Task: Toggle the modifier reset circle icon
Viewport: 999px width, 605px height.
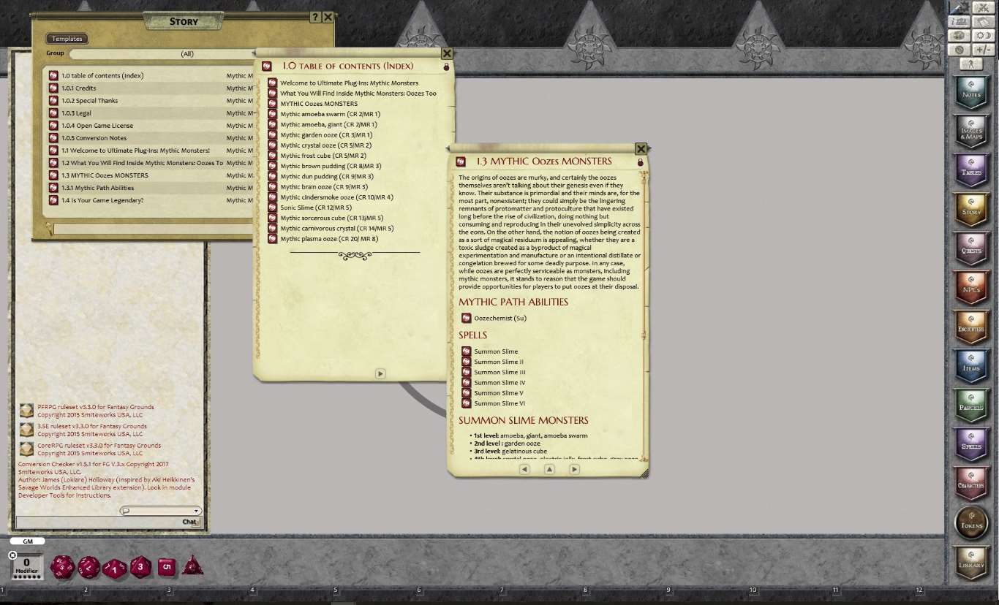Action: click(12, 555)
